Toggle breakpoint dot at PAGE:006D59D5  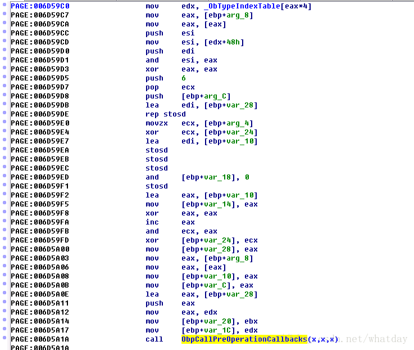pyautogui.click(x=4, y=77)
